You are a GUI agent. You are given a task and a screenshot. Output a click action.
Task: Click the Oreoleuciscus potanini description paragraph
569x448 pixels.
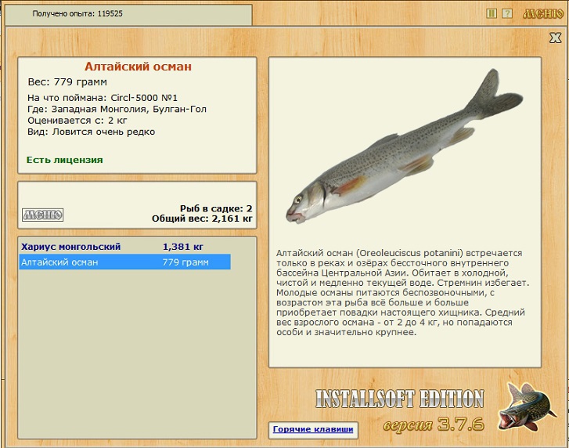tap(403, 293)
